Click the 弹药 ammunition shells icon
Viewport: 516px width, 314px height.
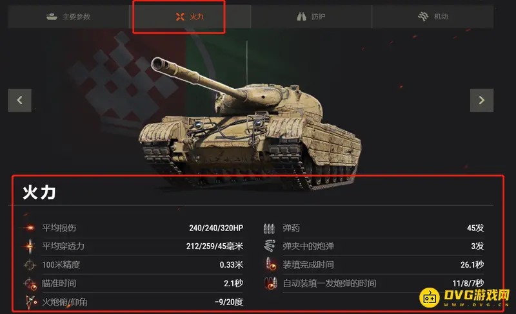(269, 228)
